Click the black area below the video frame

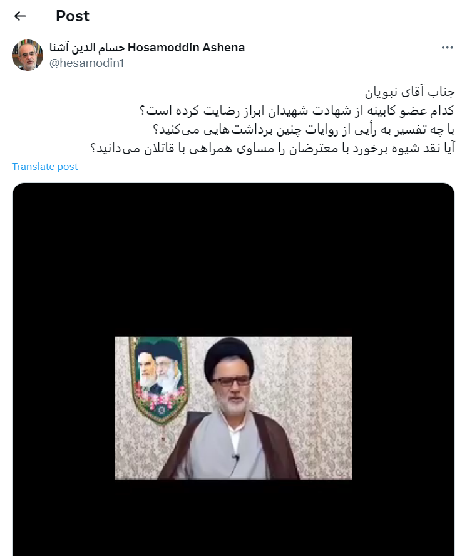pos(233,518)
